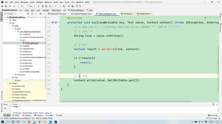Open the Problems tool window

[x=27, y=115]
